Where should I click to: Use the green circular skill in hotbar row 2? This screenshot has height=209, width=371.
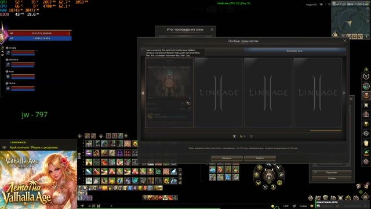(158, 171)
